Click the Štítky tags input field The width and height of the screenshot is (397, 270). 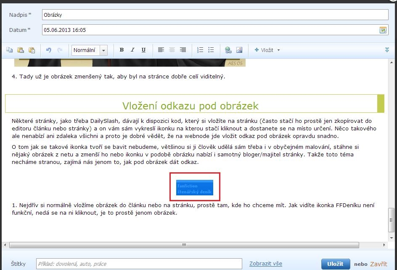[x=139, y=264]
